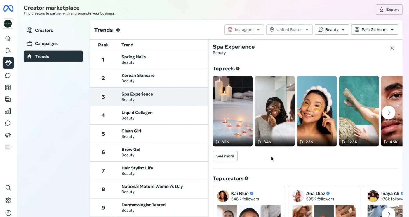Open the inbox chat bubble icon below handshake

[x=8, y=76]
